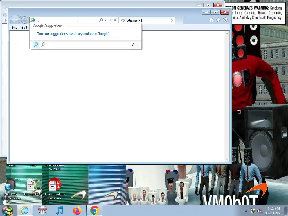Image resolution: width=288 pixels, height=216 pixels.
Task: Click the address bar search magnifier icon
Action: pyautogui.click(x=101, y=20)
